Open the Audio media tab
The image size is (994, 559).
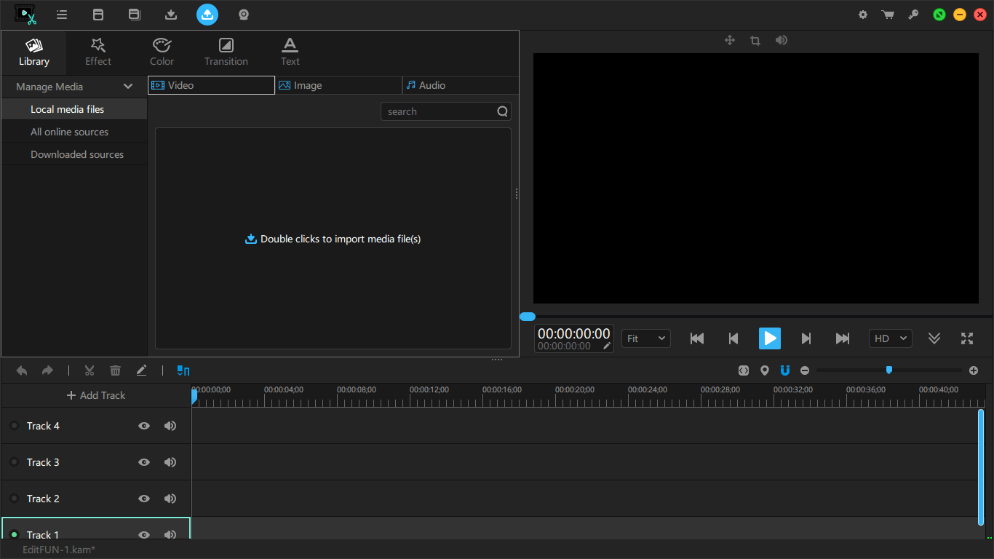[460, 85]
